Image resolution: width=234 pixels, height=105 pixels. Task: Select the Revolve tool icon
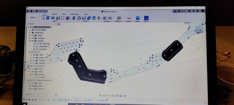point(53,18)
